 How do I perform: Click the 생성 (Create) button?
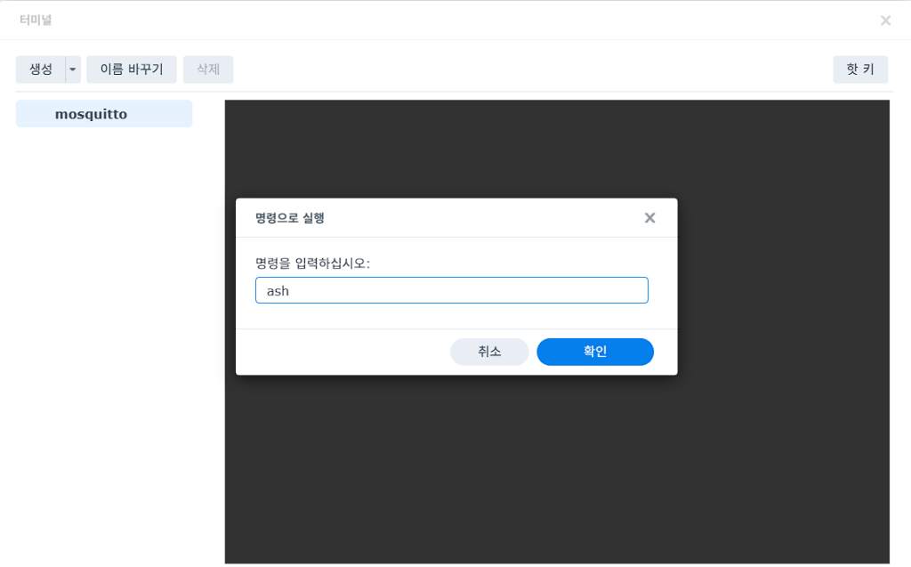(41, 69)
